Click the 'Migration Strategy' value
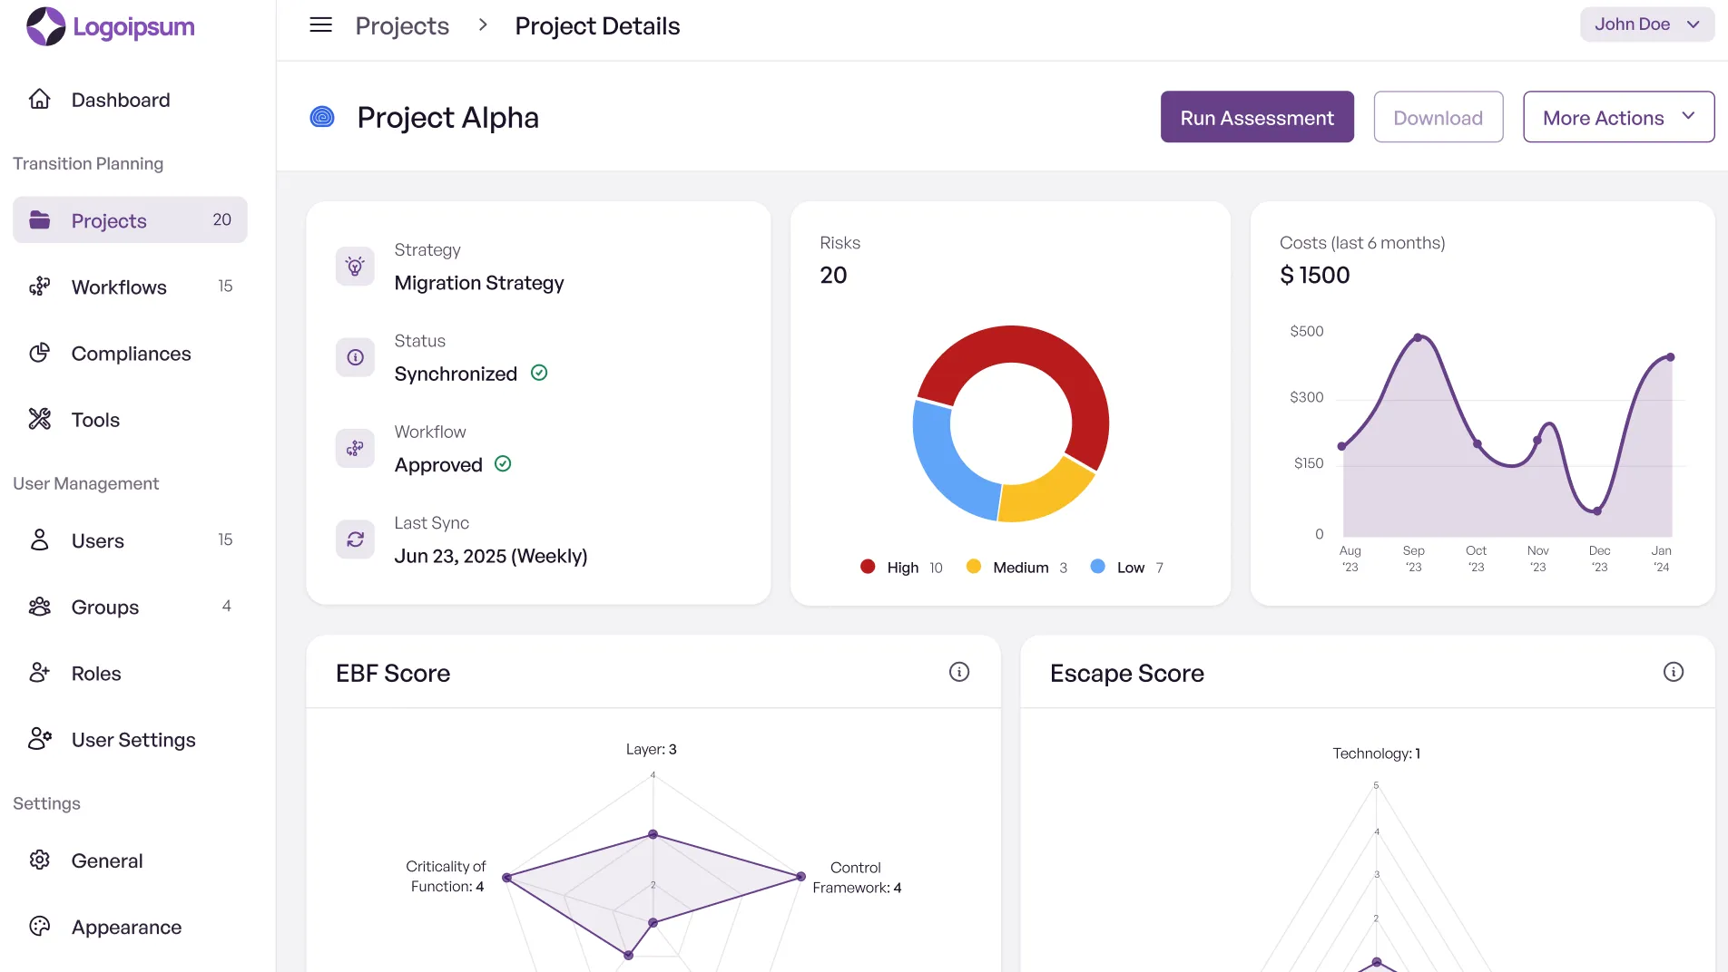This screenshot has width=1728, height=972. point(479,283)
